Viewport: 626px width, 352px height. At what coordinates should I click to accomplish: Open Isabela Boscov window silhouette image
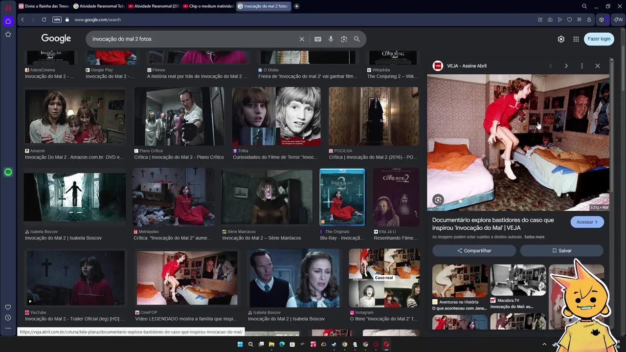tap(74, 198)
